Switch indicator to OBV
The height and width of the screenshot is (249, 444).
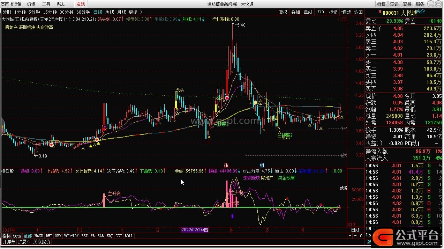[x=58, y=236]
